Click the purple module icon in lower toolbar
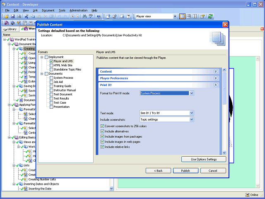This screenshot has height=199, width=265. (x=7, y=23)
